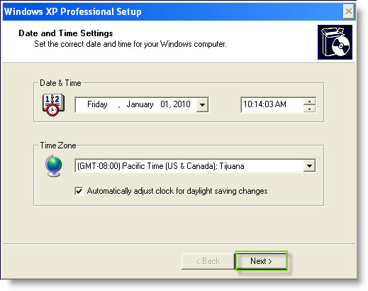Select the month January in date field
Screen dimensions: 368x291
(140, 104)
